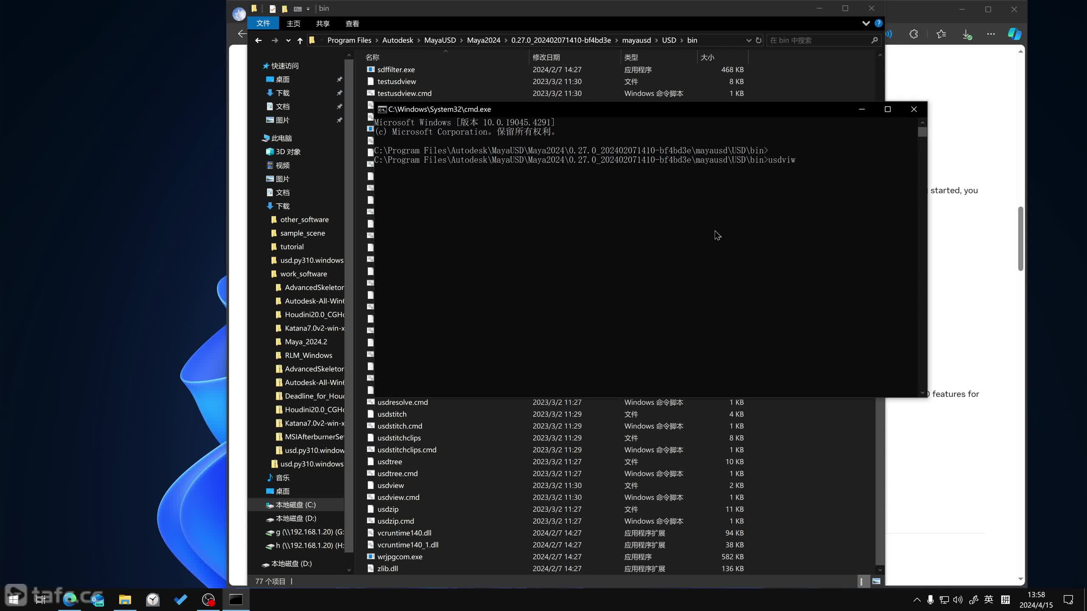
Task: Expand the File Explorer ribbon chevron
Action: pos(866,23)
